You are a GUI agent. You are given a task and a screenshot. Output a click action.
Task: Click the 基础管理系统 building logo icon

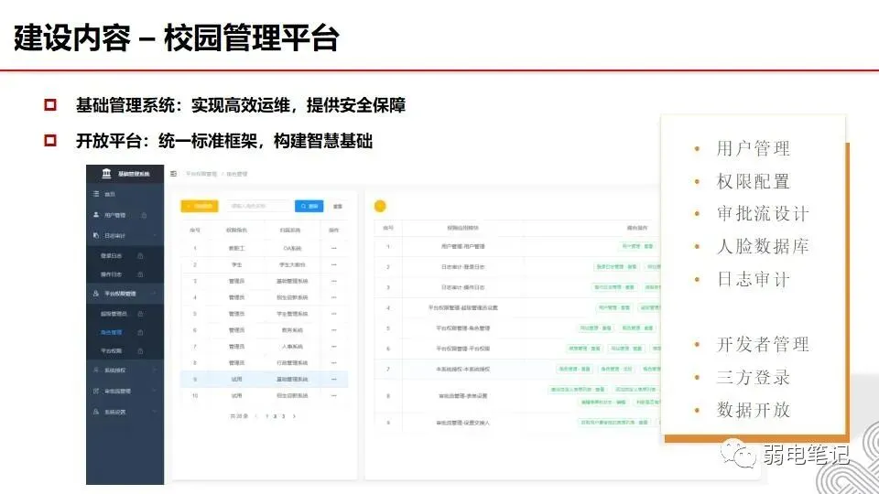tap(106, 173)
